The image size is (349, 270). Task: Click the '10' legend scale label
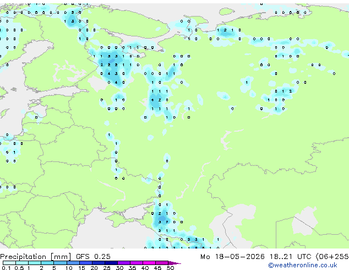tap(69, 268)
